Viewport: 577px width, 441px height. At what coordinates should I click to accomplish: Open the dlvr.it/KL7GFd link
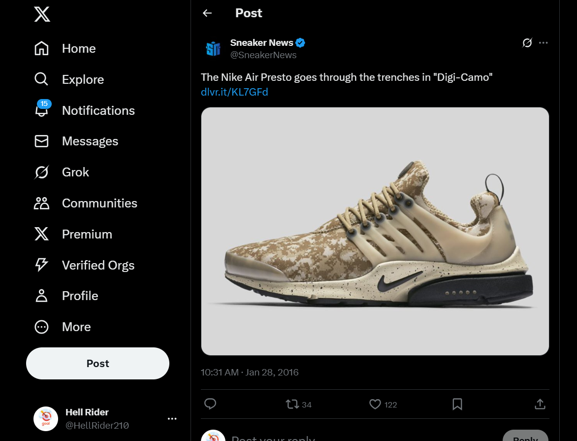point(234,92)
